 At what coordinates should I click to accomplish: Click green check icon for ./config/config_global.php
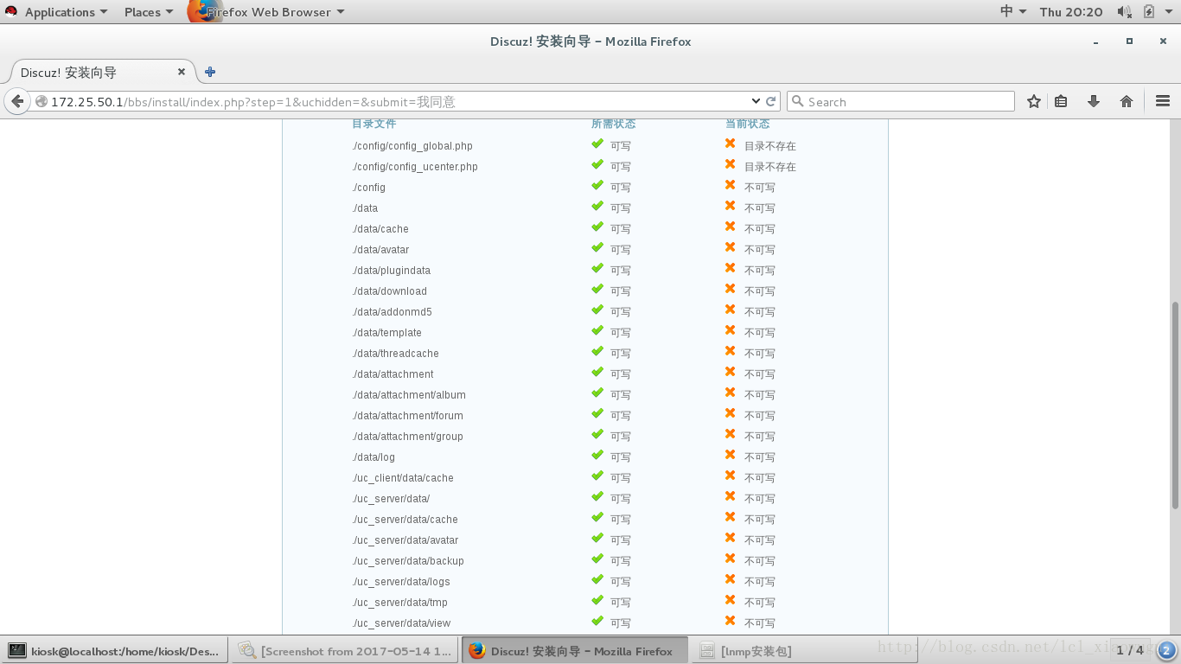[x=597, y=144]
